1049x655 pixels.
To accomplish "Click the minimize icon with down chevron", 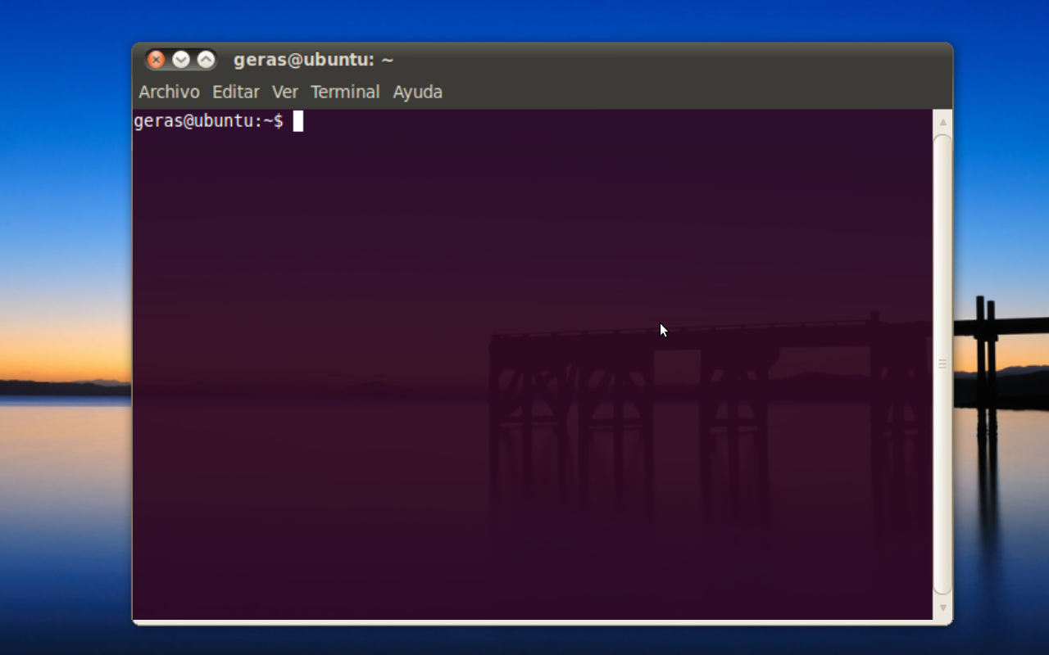I will [179, 59].
